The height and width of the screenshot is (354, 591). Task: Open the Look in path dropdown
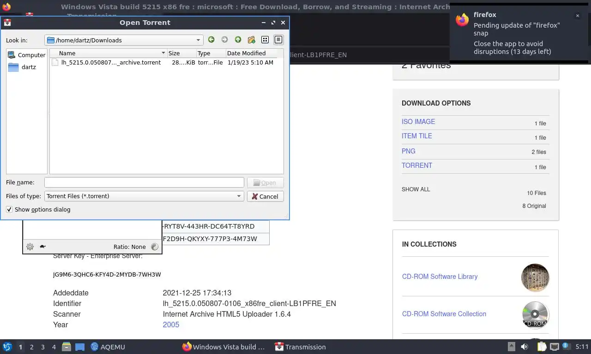pyautogui.click(x=124, y=40)
